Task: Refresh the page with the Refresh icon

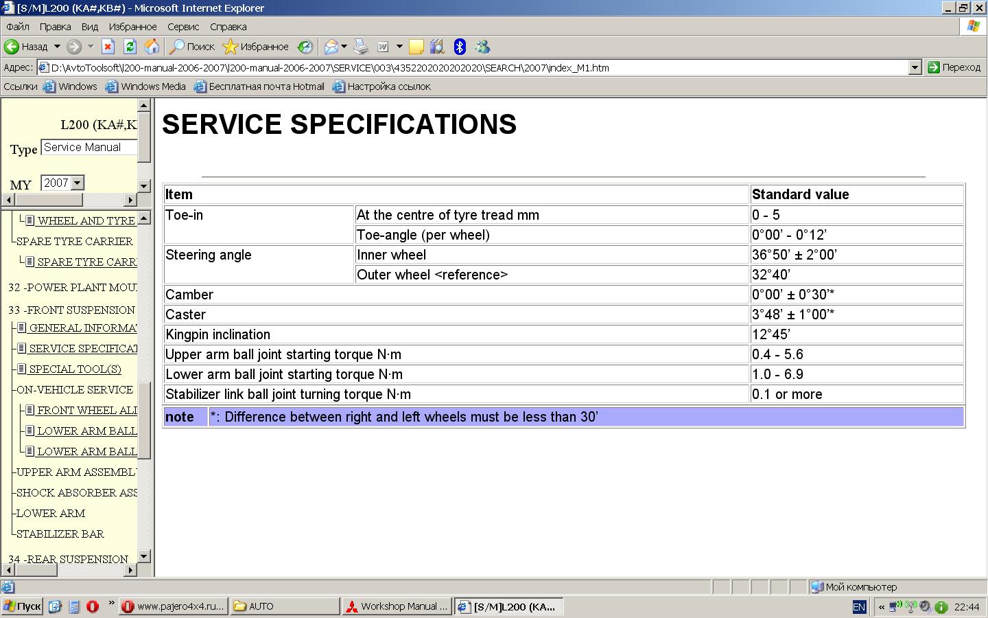Action: 130,47
